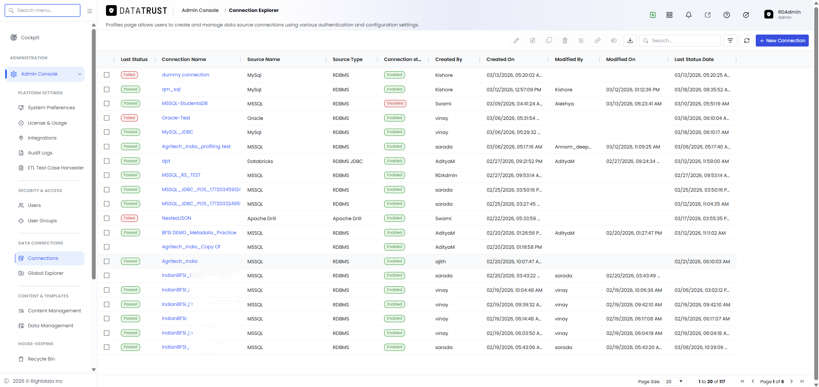Screen dimensions: 819x387
Task: Click the apps grid icon in the header
Action: 669,15
